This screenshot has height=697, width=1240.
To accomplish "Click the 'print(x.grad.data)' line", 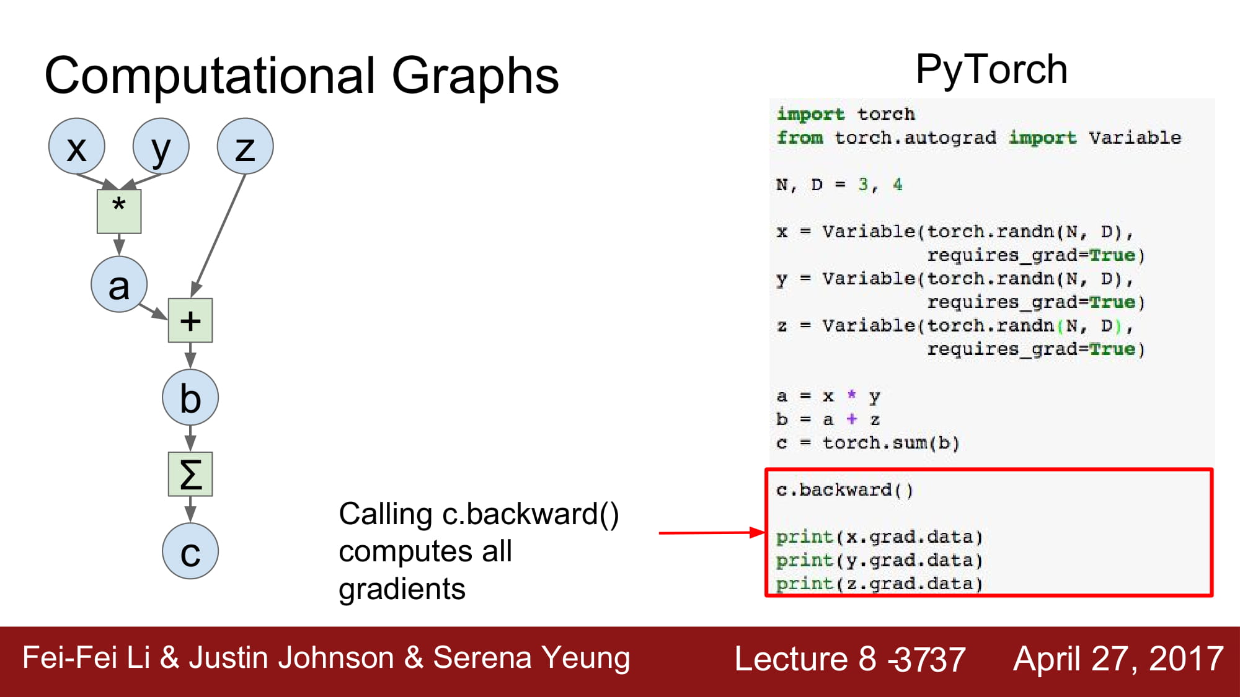I will tap(880, 537).
